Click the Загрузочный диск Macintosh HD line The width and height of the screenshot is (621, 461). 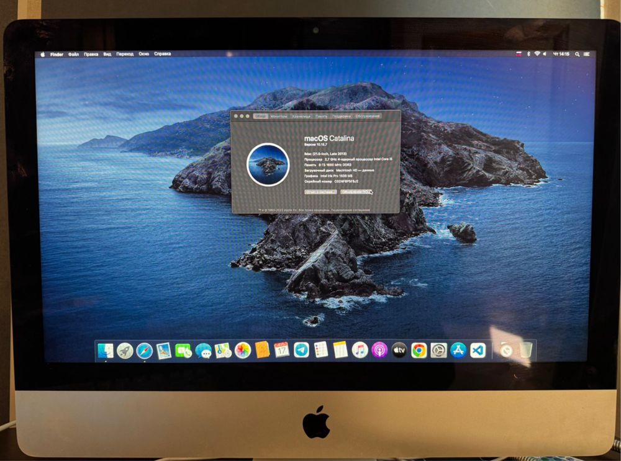[x=340, y=170]
